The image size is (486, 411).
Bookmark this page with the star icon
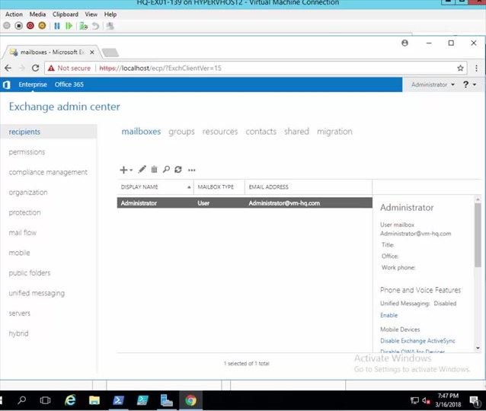click(450, 68)
